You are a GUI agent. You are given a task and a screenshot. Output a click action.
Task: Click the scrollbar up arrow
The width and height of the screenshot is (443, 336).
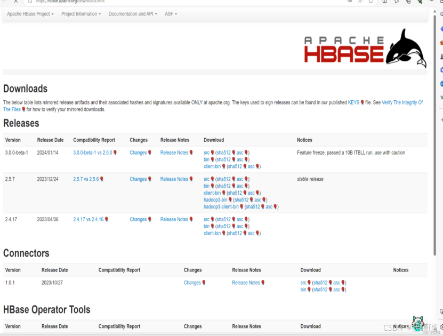point(435,11)
